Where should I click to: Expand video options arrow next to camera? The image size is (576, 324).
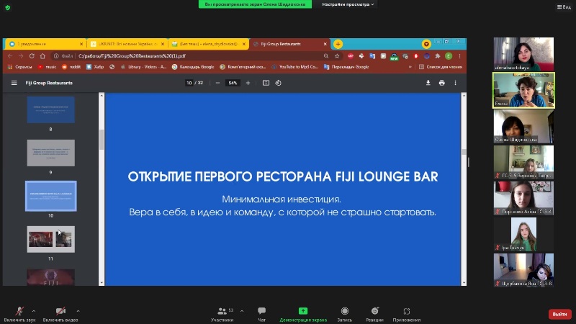point(78,311)
